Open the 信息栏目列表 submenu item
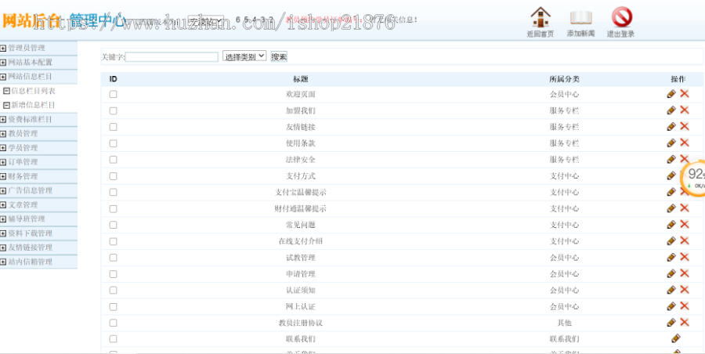 (33, 91)
